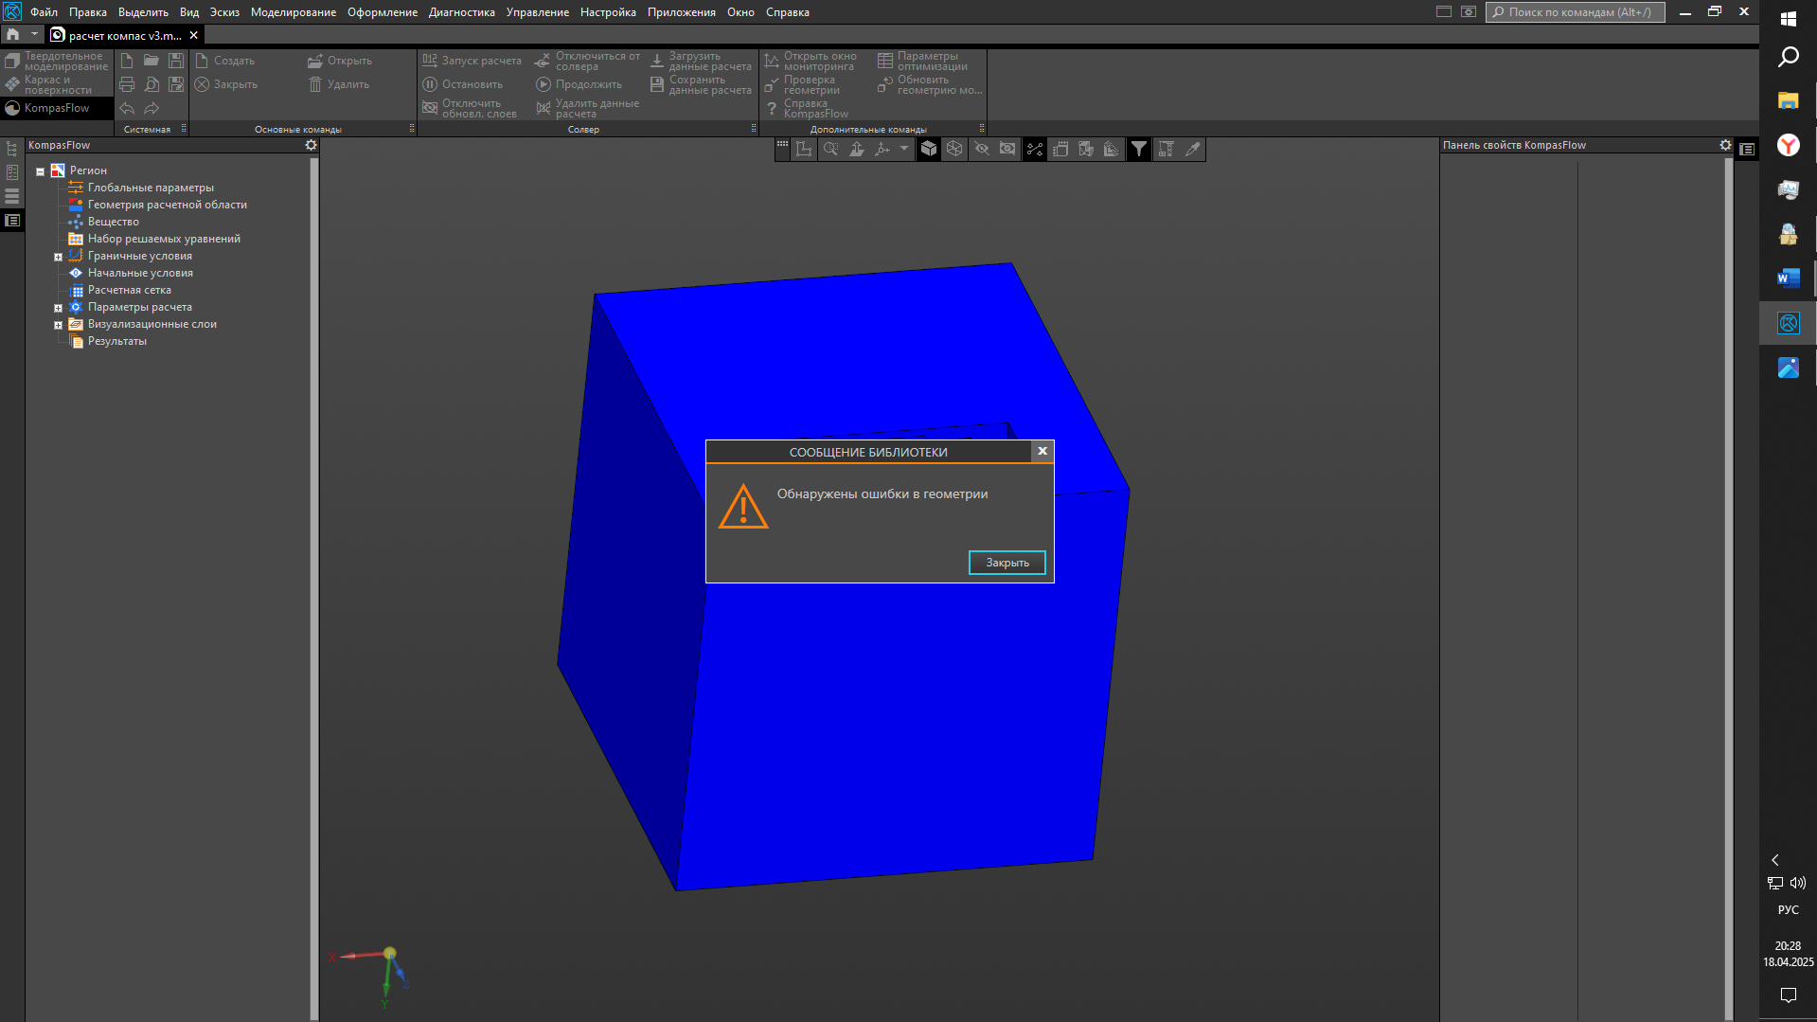
Task: Toggle wireframe cube display mode
Action: coord(954,149)
